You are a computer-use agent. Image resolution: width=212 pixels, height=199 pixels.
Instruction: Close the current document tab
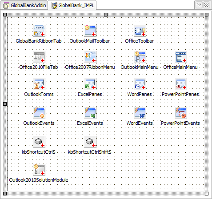coord(206,5)
